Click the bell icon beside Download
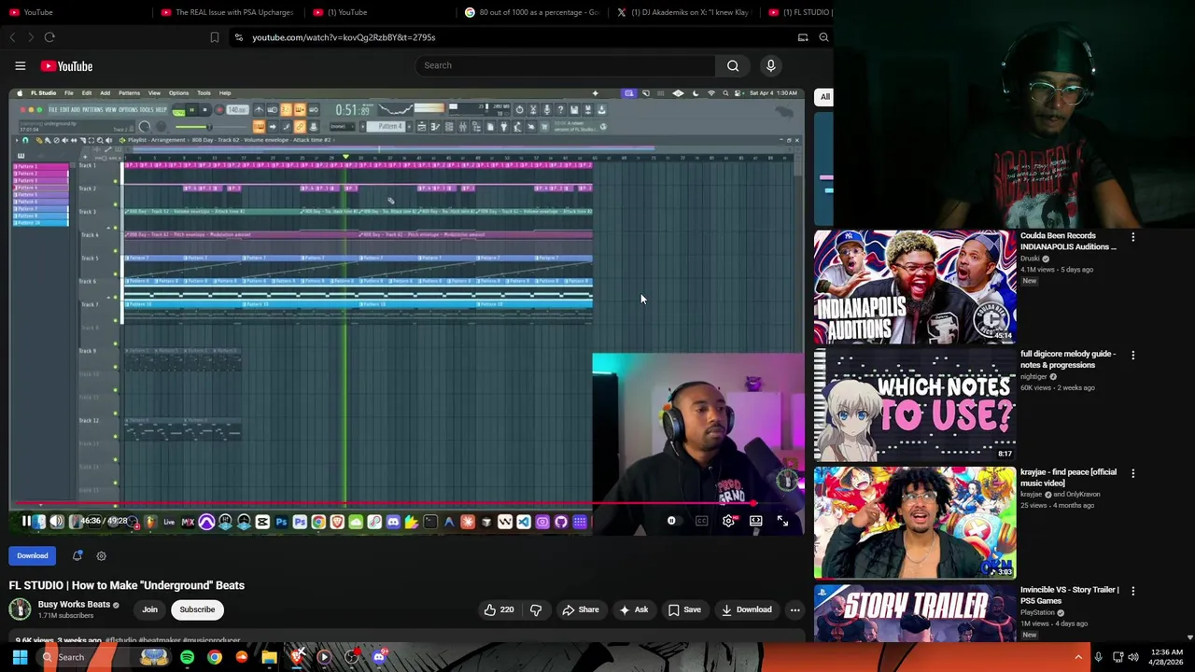Screen dimensions: 1195x672 77,555
